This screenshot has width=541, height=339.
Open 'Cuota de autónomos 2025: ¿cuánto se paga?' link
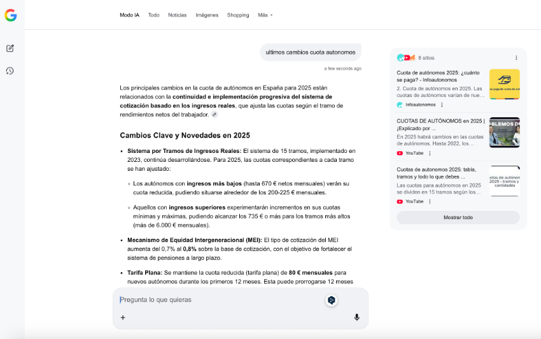click(438, 76)
